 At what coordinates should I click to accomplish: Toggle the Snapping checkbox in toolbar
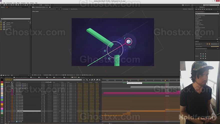(x=44, y=5)
